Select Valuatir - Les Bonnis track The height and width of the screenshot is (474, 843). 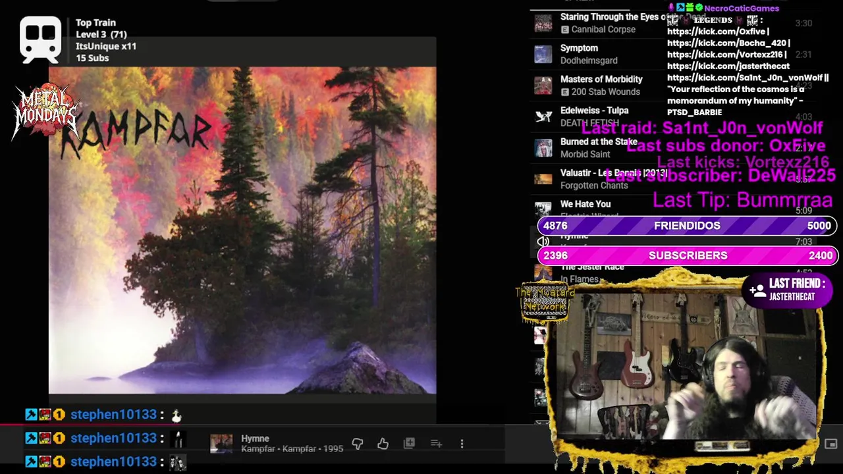pos(614,172)
